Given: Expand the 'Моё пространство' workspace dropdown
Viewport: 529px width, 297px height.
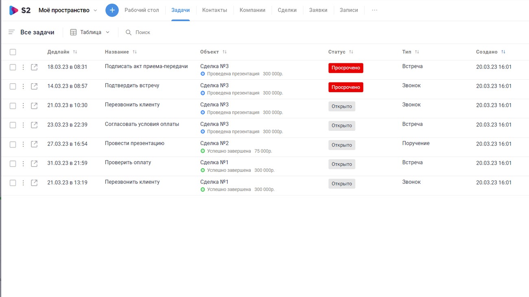Looking at the screenshot, I should tap(95, 11).
